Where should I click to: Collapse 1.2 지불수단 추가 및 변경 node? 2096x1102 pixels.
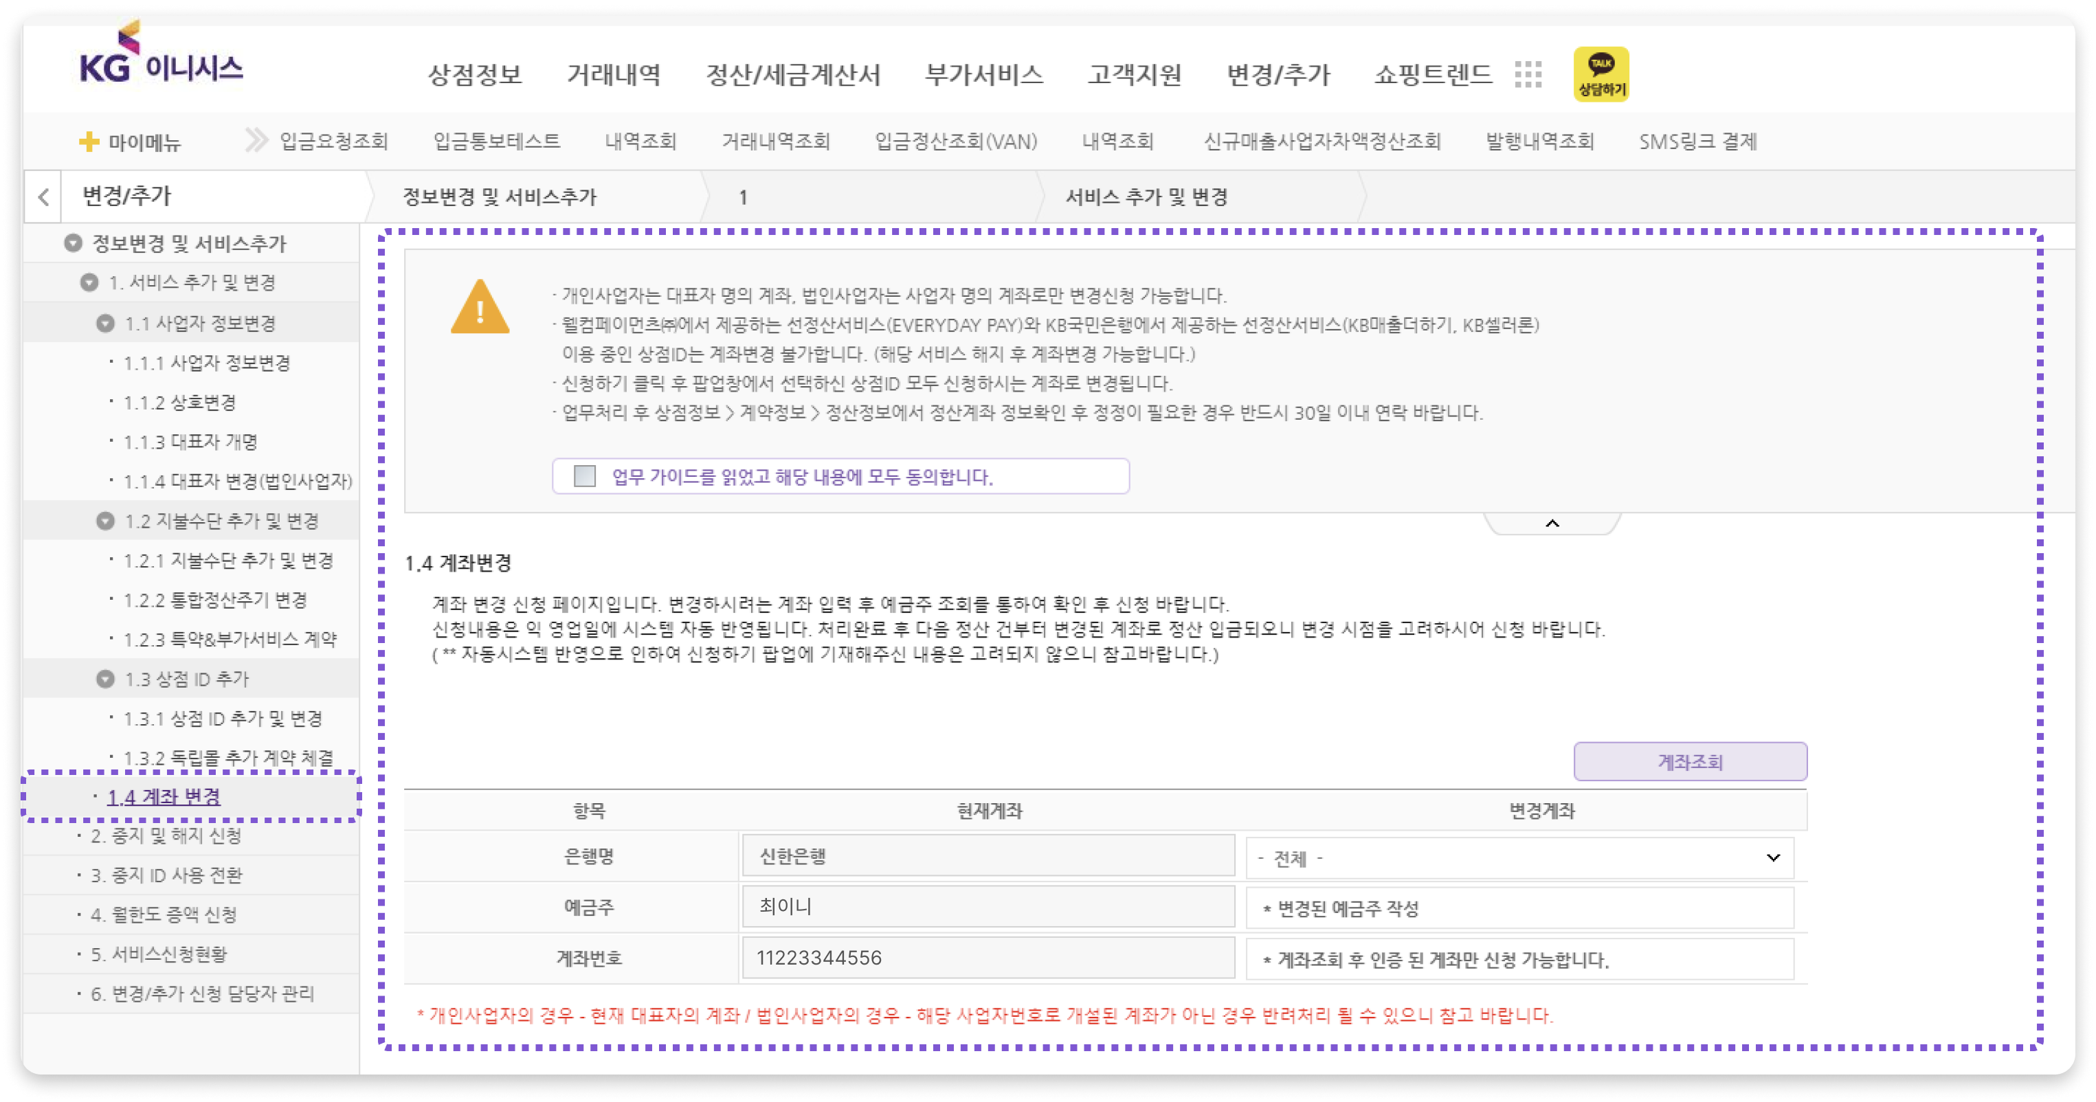click(x=105, y=521)
